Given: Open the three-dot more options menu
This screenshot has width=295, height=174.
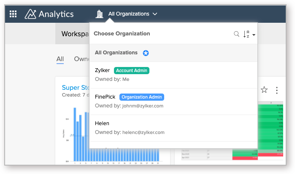Looking at the screenshot, I should tap(277, 90).
